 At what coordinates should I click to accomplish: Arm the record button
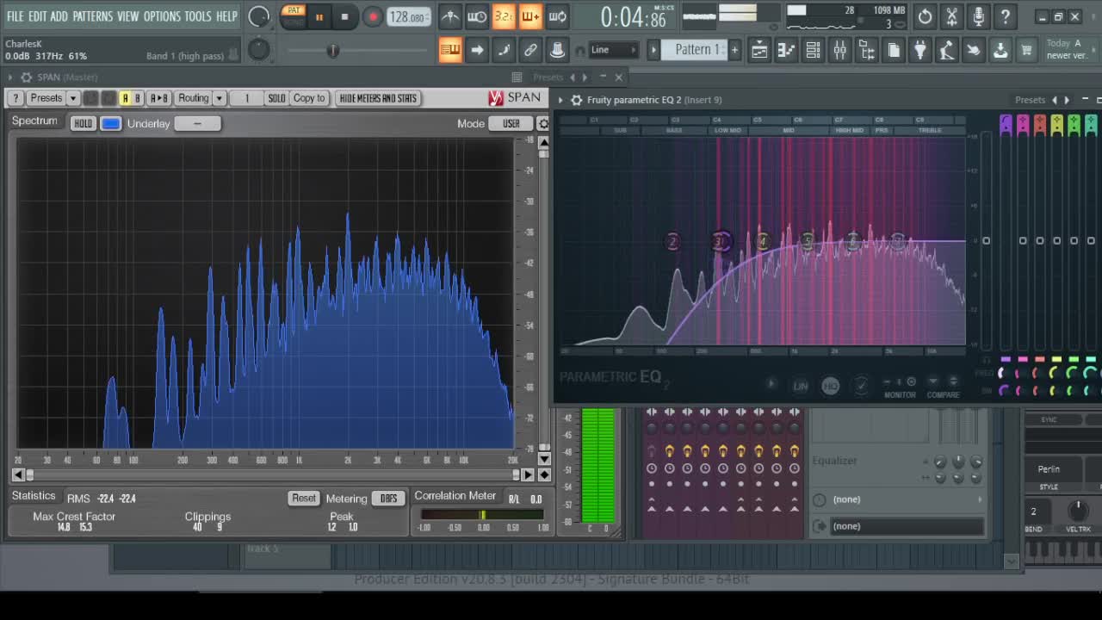coord(373,16)
